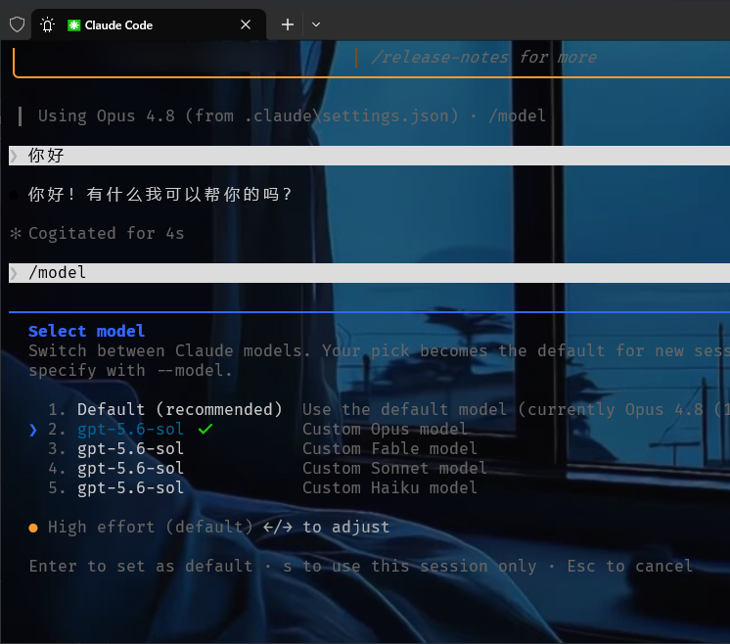
Task: Click the "Using Opus 4.8" settings notice
Action: tap(292, 115)
